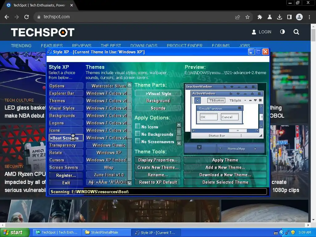Click keyboard tray icon
Screen dimensions: 316x237
pyautogui.click(x=276, y=233)
